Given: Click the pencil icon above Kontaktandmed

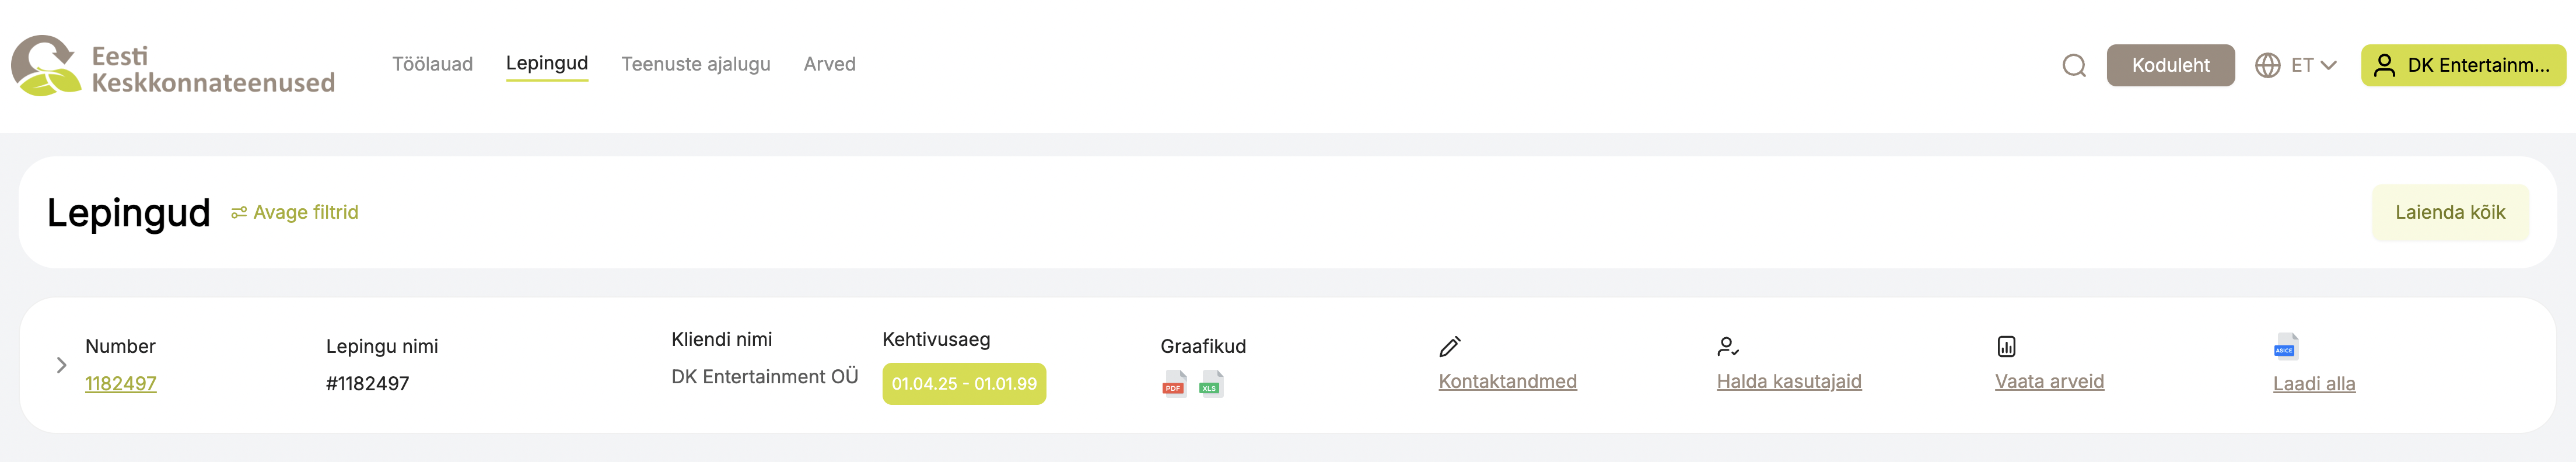Looking at the screenshot, I should click(1450, 347).
